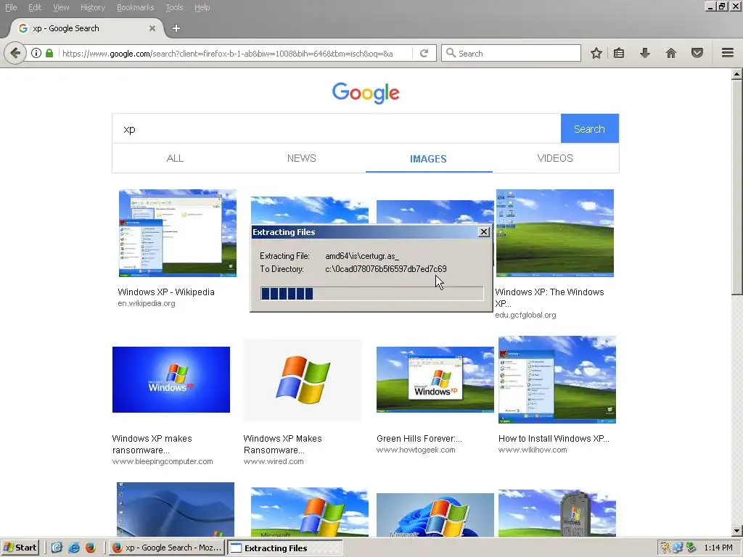743x557 pixels.
Task: Launch Firefox from the quick launch bar
Action: (91, 548)
